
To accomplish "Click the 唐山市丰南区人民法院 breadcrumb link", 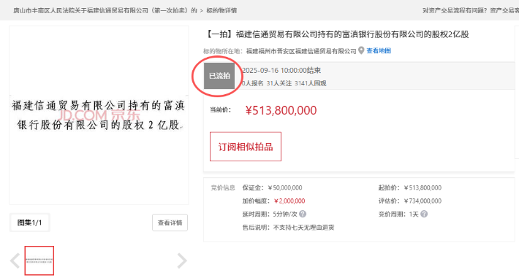I will 105,10.
